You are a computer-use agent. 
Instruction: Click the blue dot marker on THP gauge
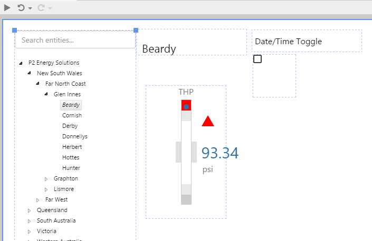(x=186, y=107)
